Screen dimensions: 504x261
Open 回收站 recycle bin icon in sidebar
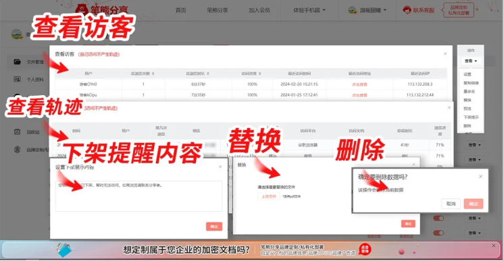point(18,132)
